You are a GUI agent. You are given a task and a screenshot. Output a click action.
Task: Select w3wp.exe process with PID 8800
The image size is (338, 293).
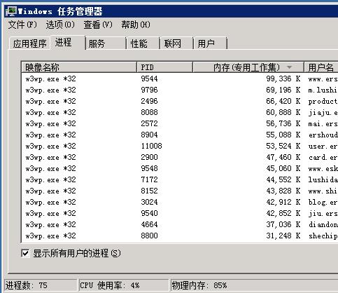coord(180,236)
